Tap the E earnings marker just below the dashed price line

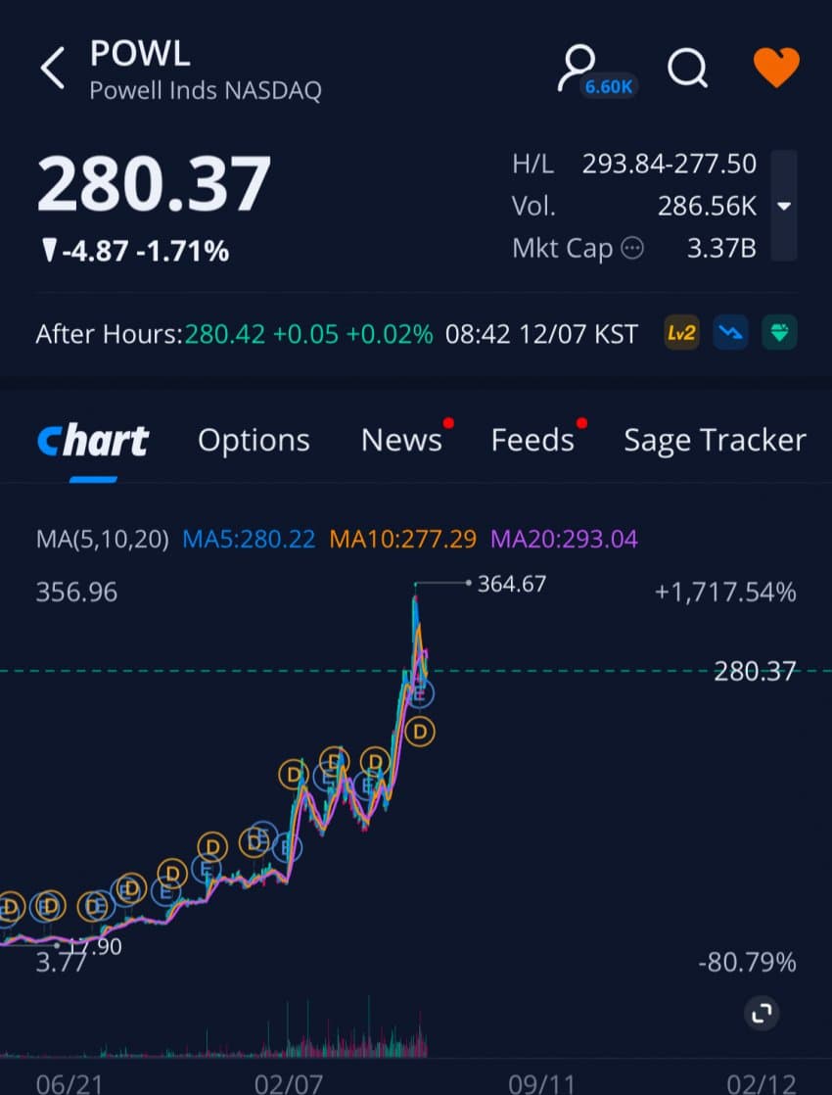pos(420,694)
